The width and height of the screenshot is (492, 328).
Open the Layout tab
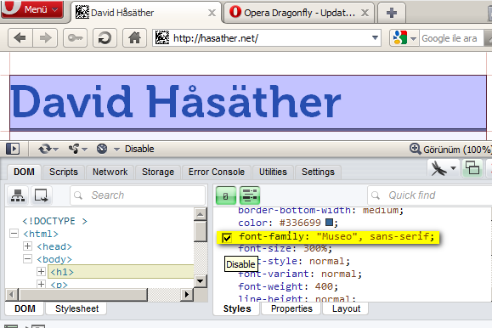346,308
